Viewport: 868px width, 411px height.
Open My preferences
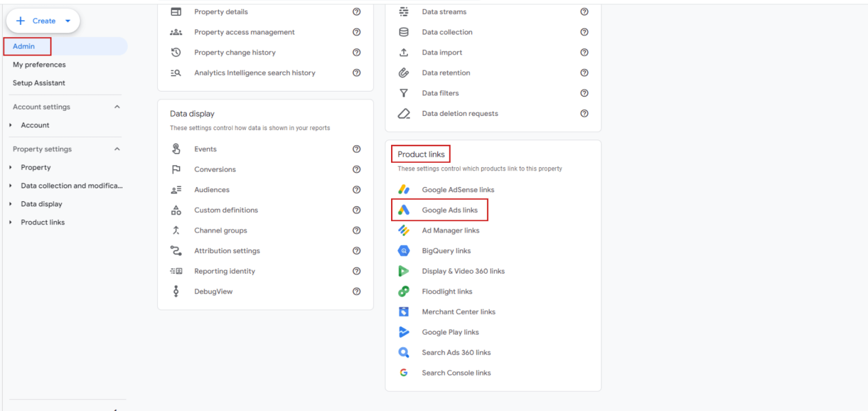coord(39,64)
